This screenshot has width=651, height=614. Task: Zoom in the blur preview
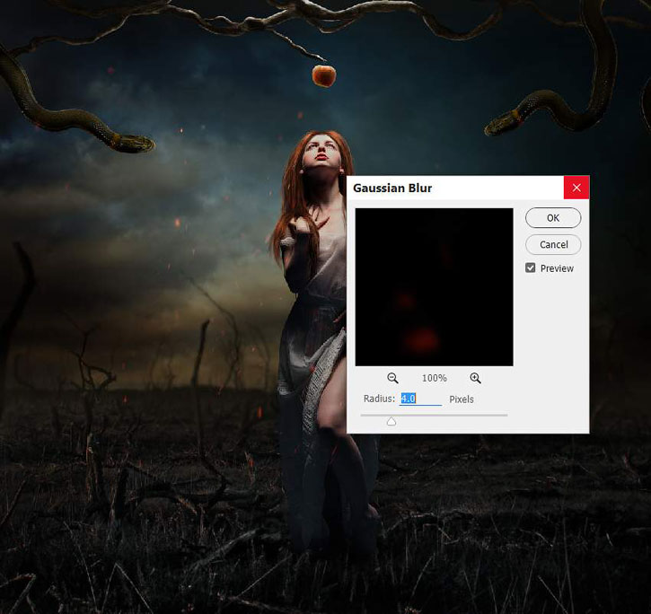click(475, 378)
